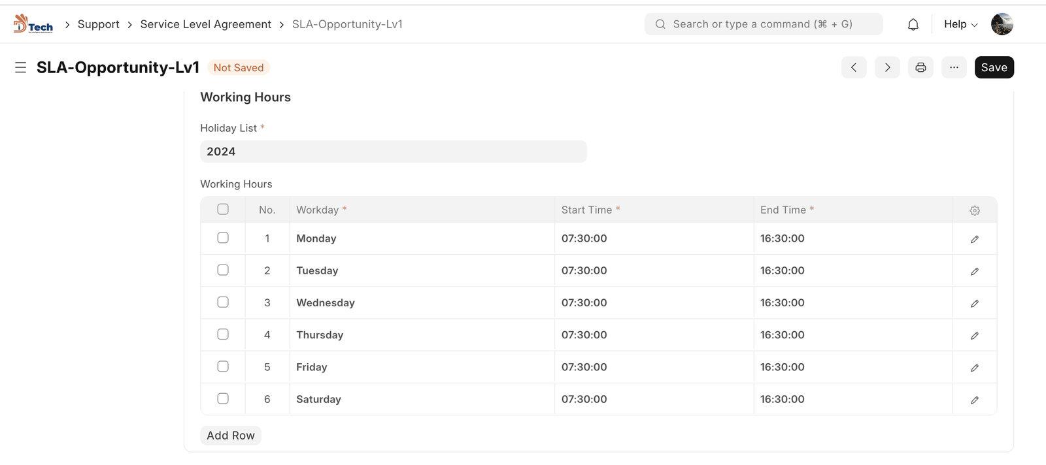1046x465 pixels.
Task: Open the notifications bell
Action: pyautogui.click(x=913, y=24)
